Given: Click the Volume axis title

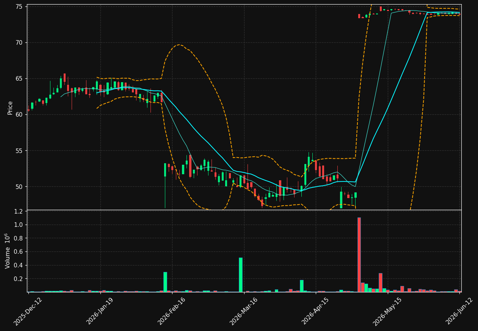Looking at the screenshot, I should (x=8, y=251).
